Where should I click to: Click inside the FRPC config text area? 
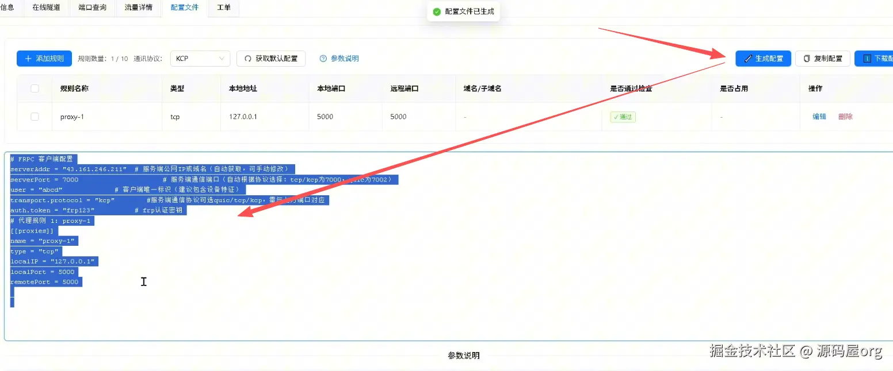coord(449,246)
